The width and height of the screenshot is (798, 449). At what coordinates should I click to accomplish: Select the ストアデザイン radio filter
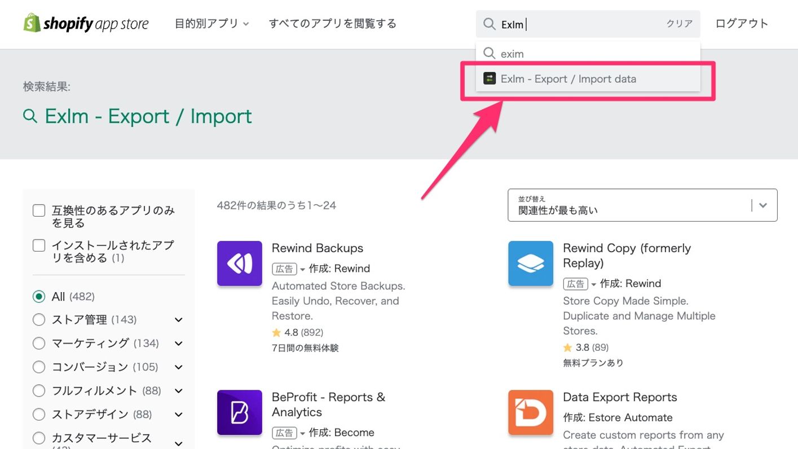(x=39, y=415)
